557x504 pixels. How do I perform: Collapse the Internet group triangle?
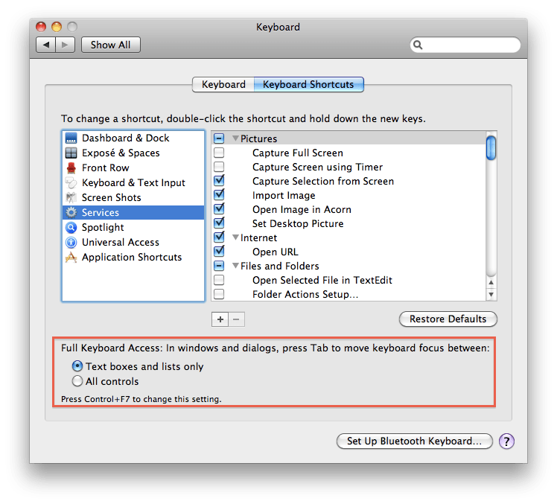(x=235, y=237)
